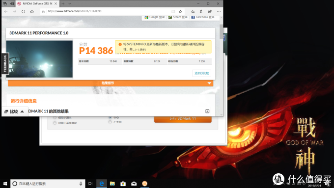Click the 运行详细信息 heading
Image resolution: width=334 pixels, height=188 pixels.
pos(24,101)
